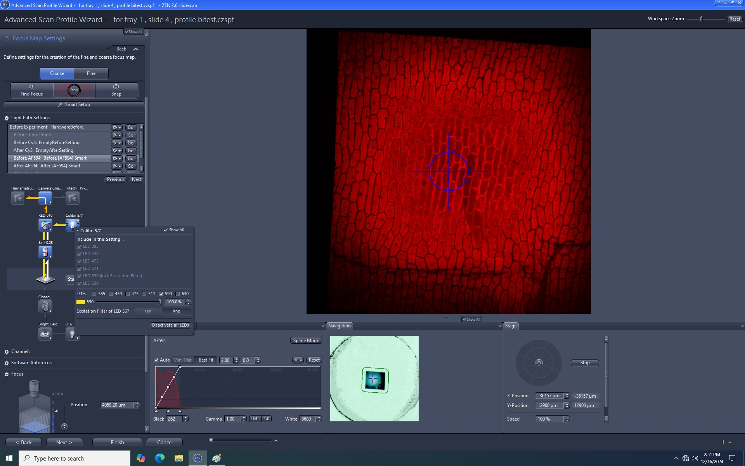Open the RED 610 reflector cube icon
The height and width of the screenshot is (466, 745).
[45, 225]
